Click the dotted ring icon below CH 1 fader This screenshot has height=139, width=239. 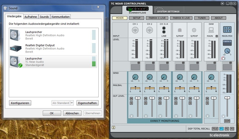132,116
